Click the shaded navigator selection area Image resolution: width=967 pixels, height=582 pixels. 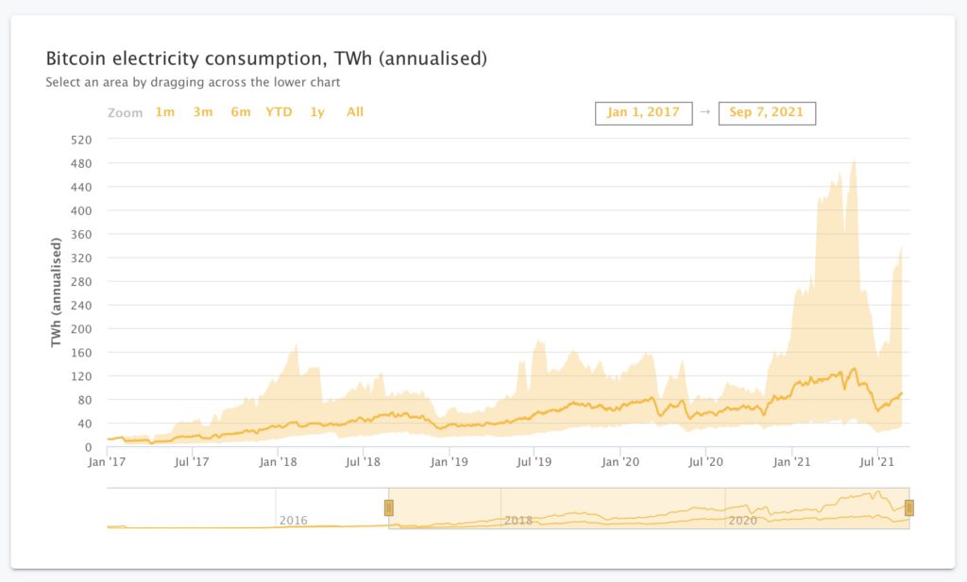click(649, 508)
